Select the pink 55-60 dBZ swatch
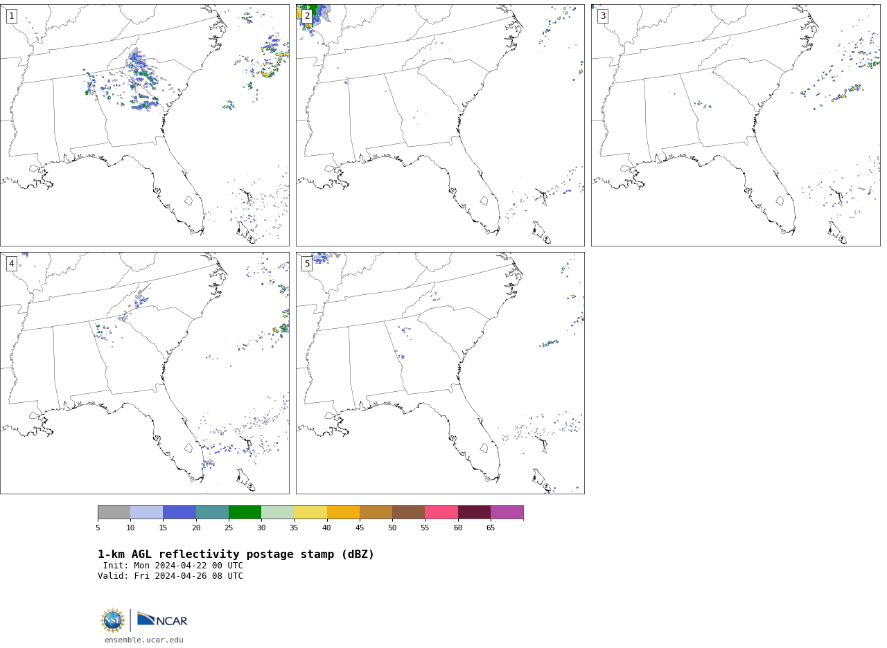Viewport: 887px width, 648px height. coord(441,512)
